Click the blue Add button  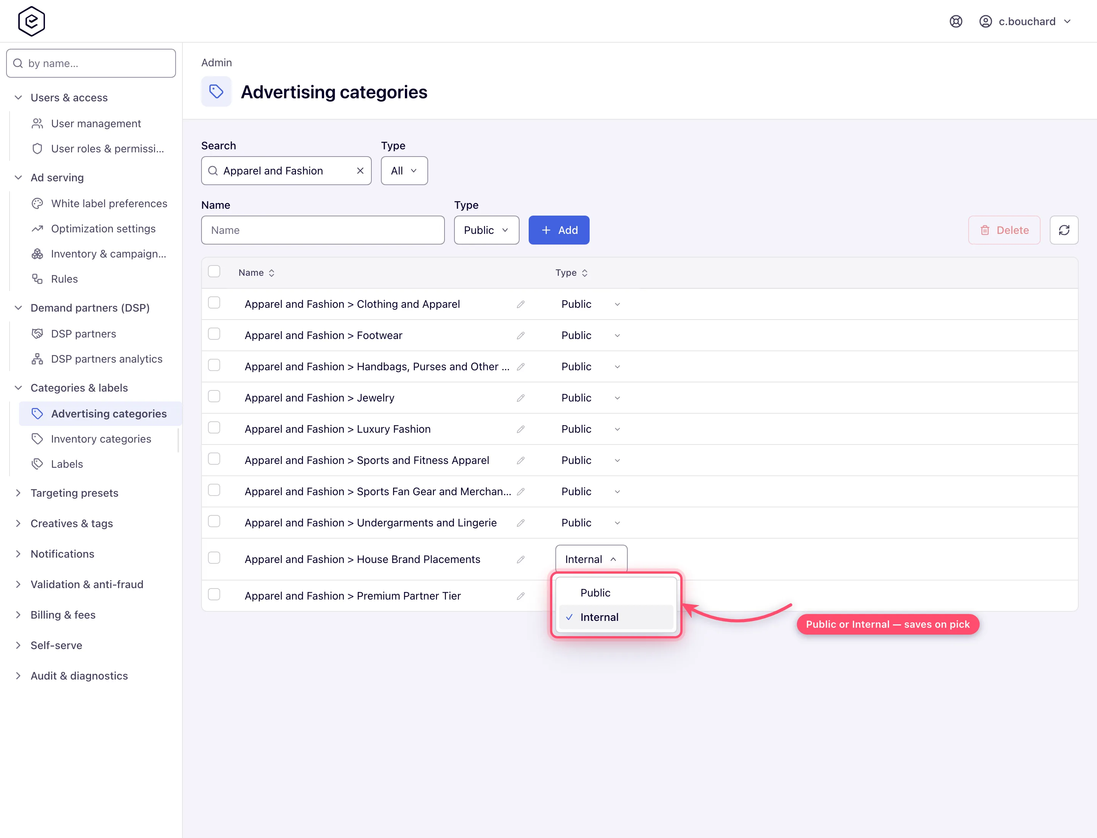pos(559,230)
